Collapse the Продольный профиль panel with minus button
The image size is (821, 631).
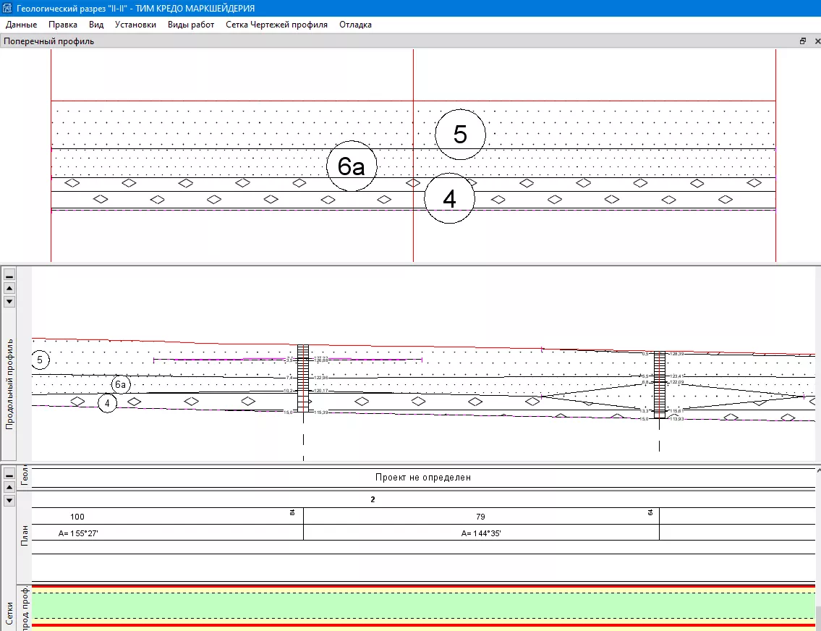(9, 276)
